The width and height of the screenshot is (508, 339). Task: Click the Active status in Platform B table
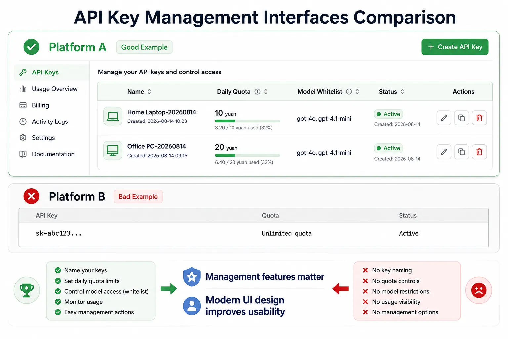point(408,233)
